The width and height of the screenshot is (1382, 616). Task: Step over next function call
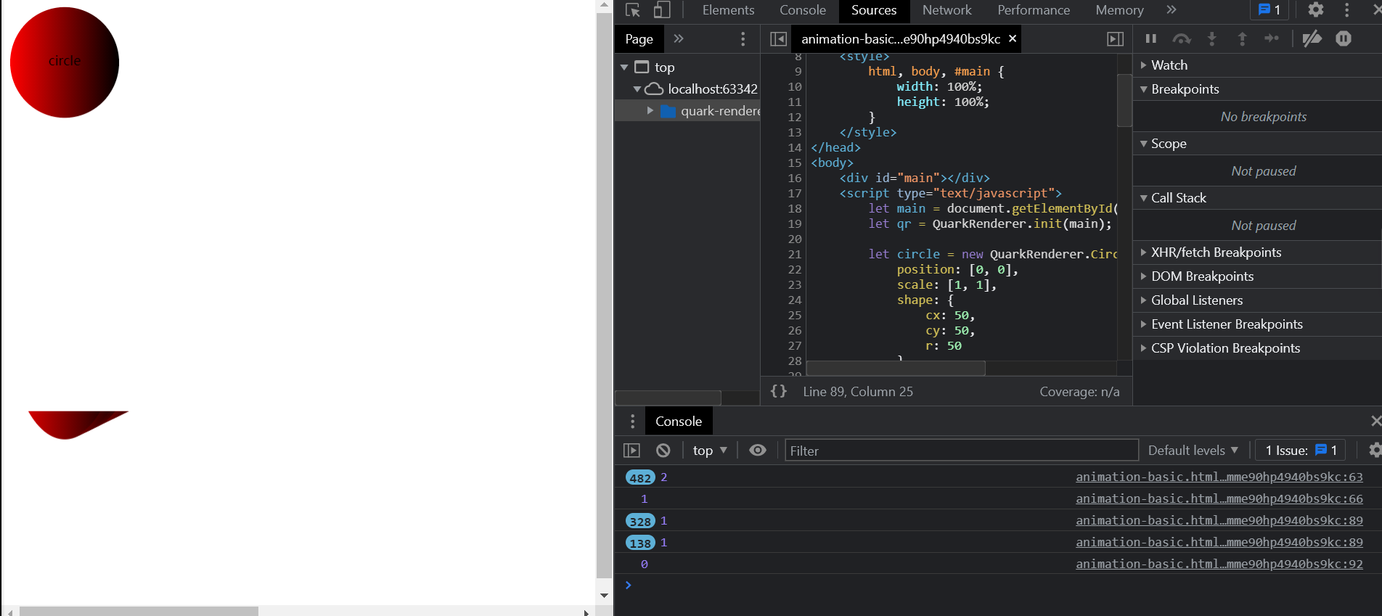1182,38
